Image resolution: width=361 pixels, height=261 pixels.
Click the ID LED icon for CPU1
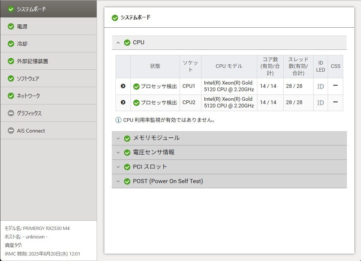pos(320,86)
